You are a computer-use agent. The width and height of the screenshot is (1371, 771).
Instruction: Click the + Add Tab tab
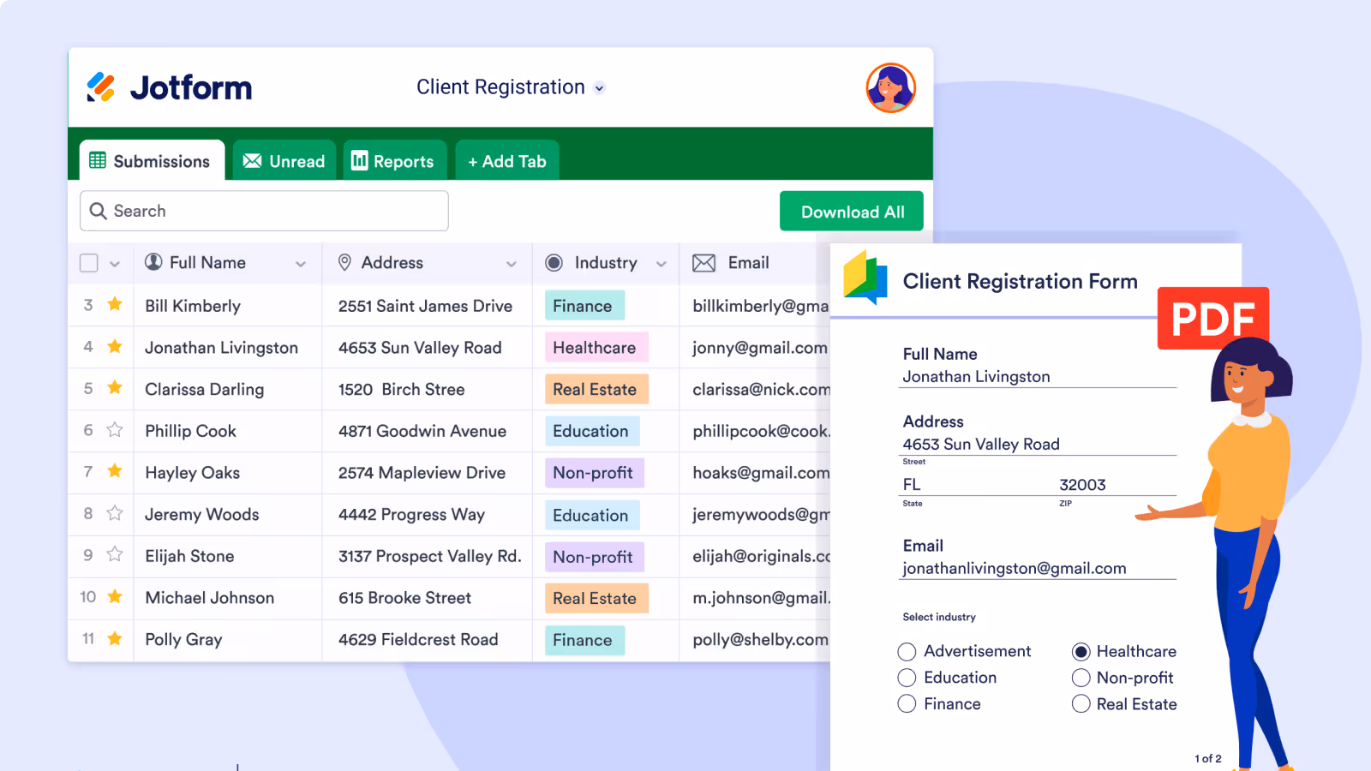click(x=507, y=160)
